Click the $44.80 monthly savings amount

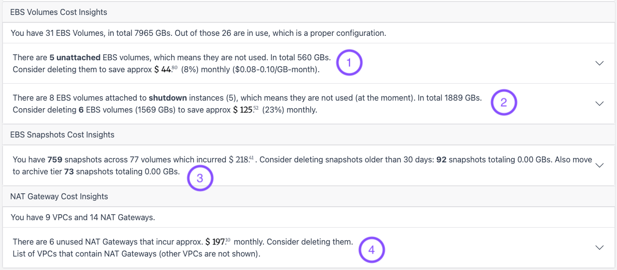166,70
